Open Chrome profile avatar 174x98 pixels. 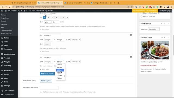click(x=168, y=7)
